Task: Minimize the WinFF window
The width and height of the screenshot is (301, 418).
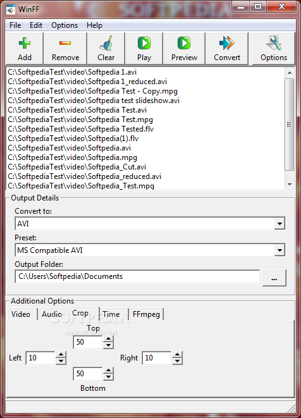Action: click(241, 7)
